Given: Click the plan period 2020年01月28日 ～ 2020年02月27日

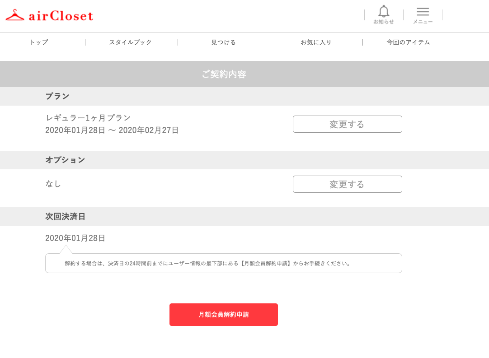Looking at the screenshot, I should [x=112, y=130].
